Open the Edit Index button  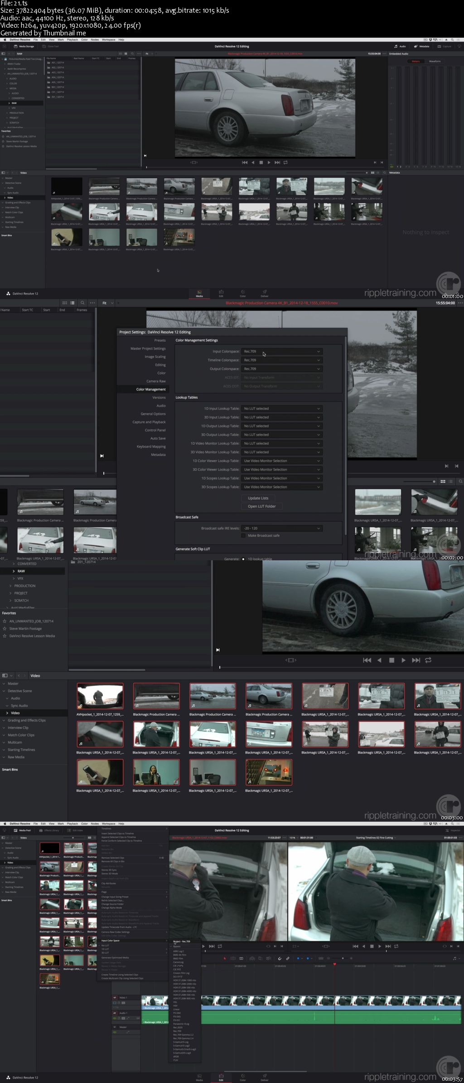[75, 830]
